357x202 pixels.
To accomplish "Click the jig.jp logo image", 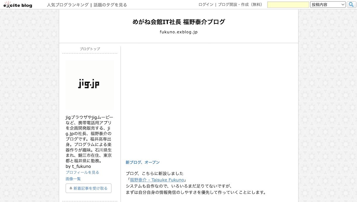I will pyautogui.click(x=89, y=84).
